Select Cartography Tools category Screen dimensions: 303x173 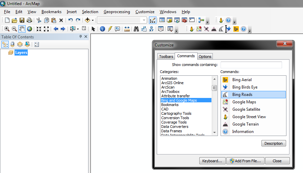point(176,113)
